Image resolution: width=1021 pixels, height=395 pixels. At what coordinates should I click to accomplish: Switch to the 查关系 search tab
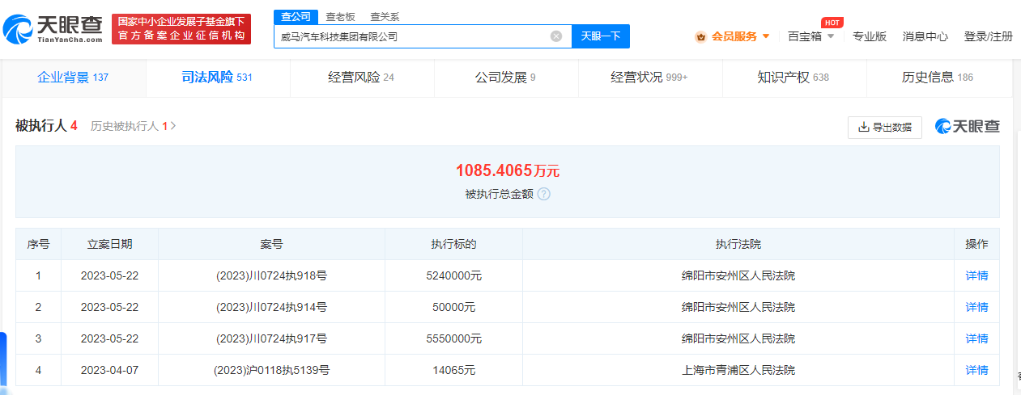click(385, 17)
